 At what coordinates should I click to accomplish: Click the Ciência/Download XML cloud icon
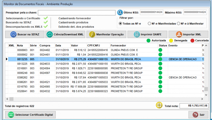click(50, 35)
